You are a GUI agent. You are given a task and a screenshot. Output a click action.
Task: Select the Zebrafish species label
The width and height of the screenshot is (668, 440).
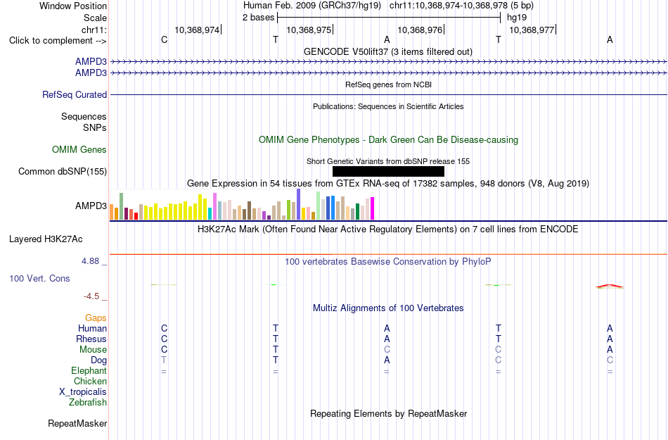point(88,402)
